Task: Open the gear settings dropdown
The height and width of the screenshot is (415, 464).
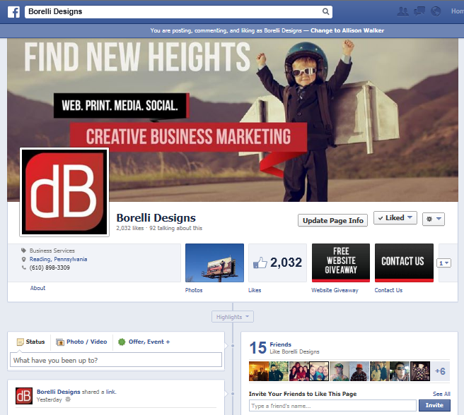Action: pos(433,219)
